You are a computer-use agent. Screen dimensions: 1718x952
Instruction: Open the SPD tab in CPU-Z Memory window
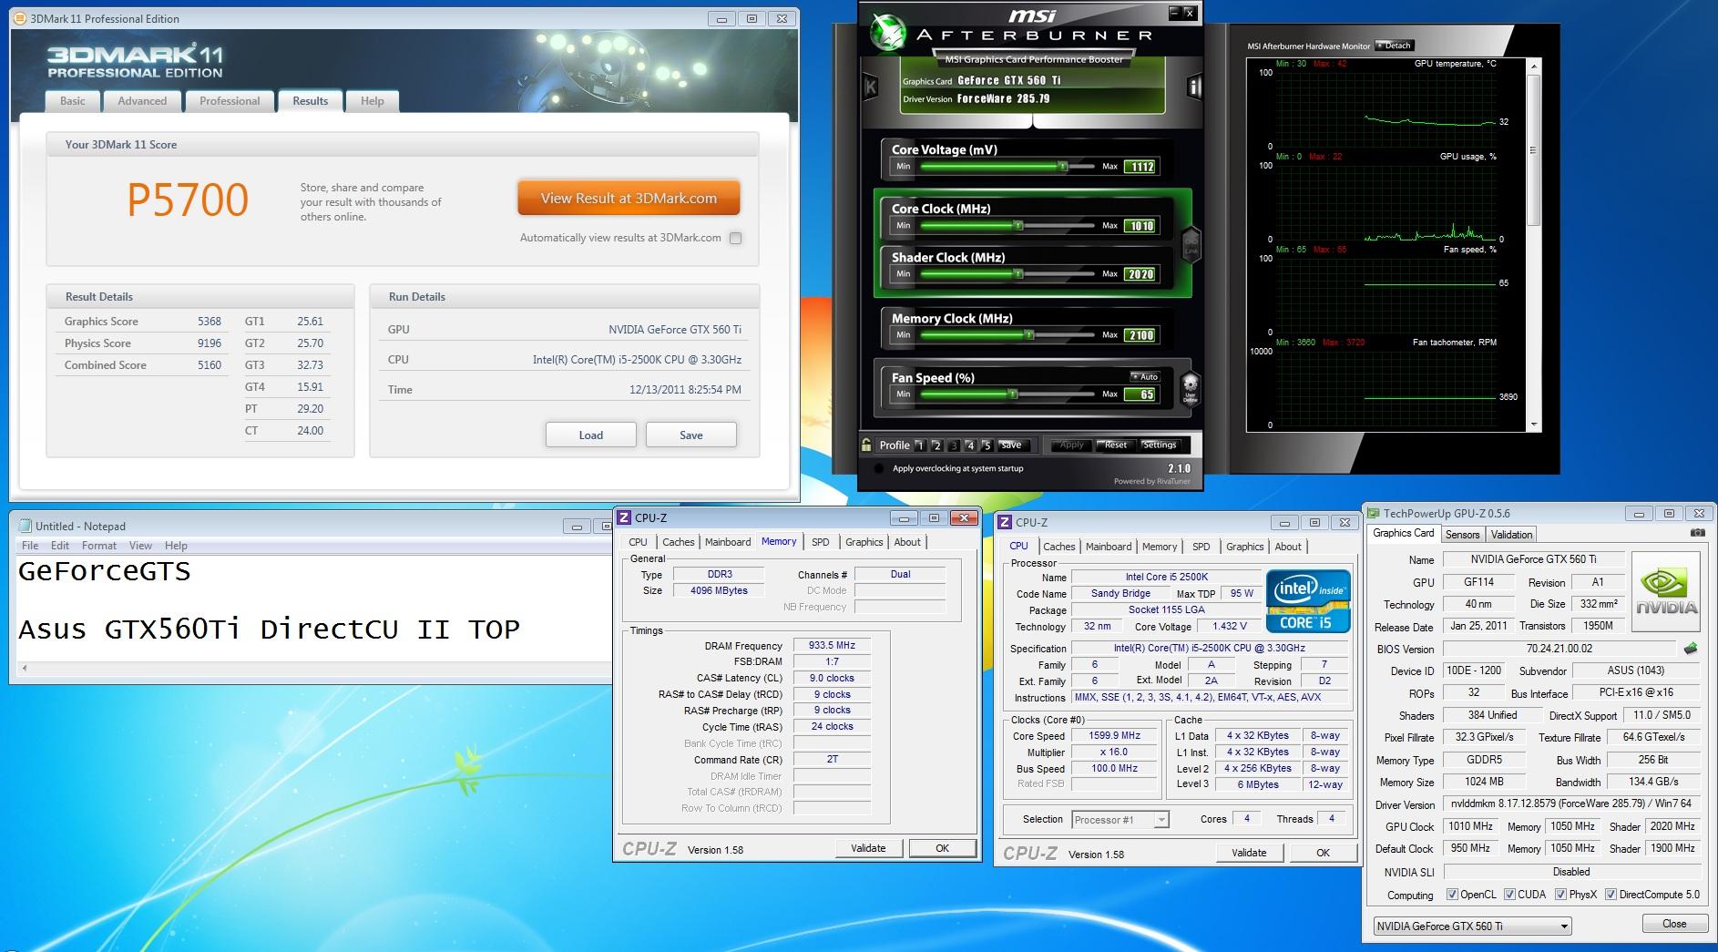(x=821, y=542)
